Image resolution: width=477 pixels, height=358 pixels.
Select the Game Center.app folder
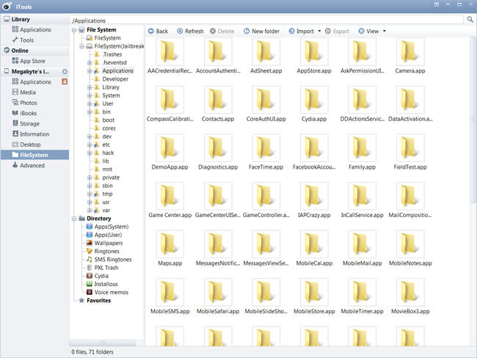pyautogui.click(x=170, y=200)
